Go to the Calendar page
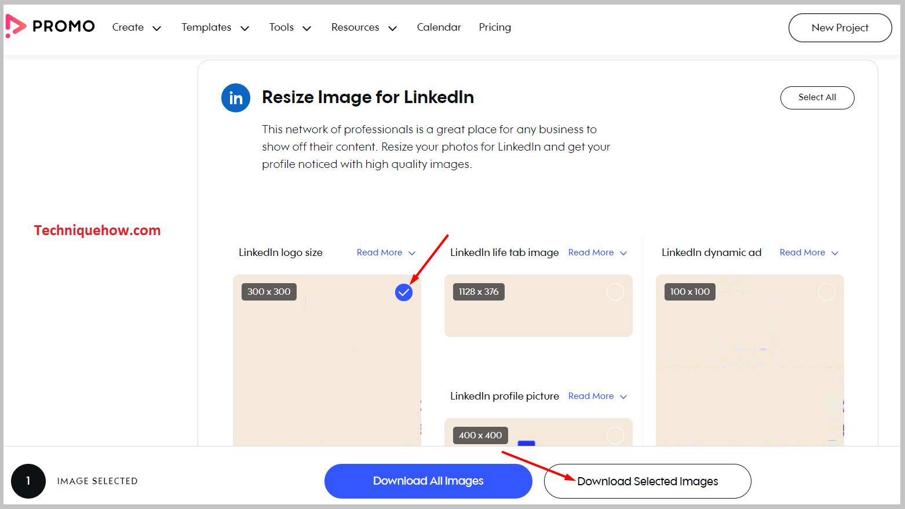 [x=439, y=27]
